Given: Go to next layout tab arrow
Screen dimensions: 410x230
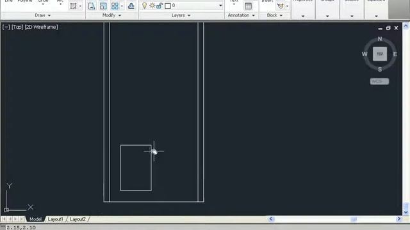Looking at the screenshot, I should [x=15, y=219].
